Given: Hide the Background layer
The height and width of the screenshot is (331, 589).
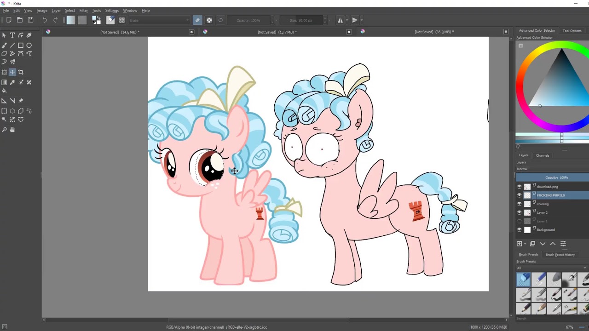Looking at the screenshot, I should [520, 230].
